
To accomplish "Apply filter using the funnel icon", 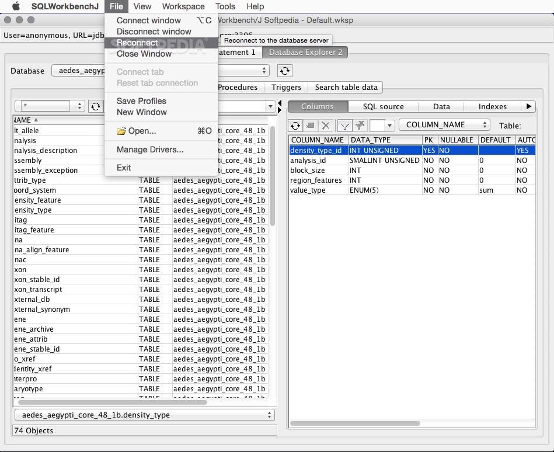I will 345,125.
